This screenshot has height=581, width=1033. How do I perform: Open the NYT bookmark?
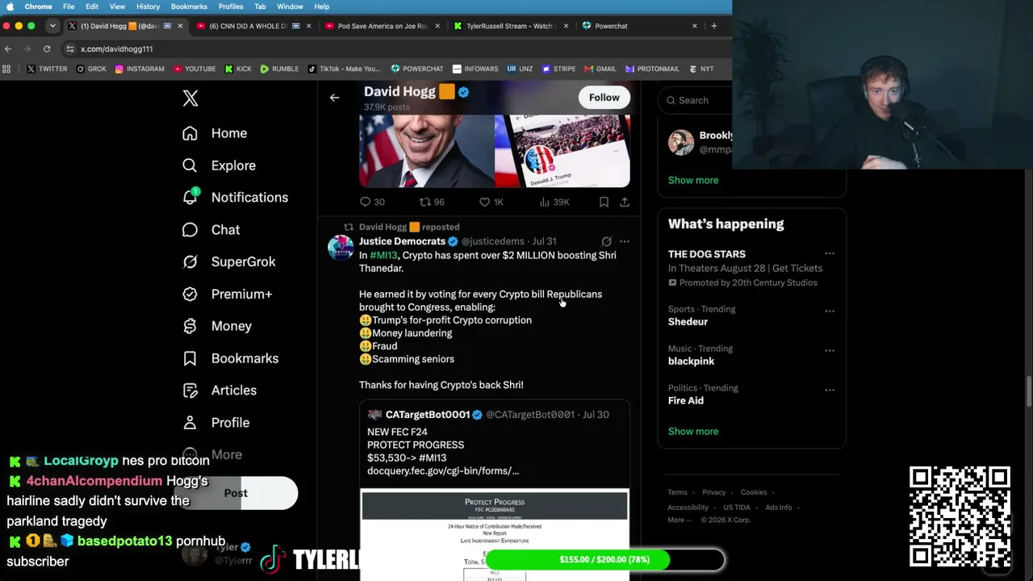[x=701, y=69]
